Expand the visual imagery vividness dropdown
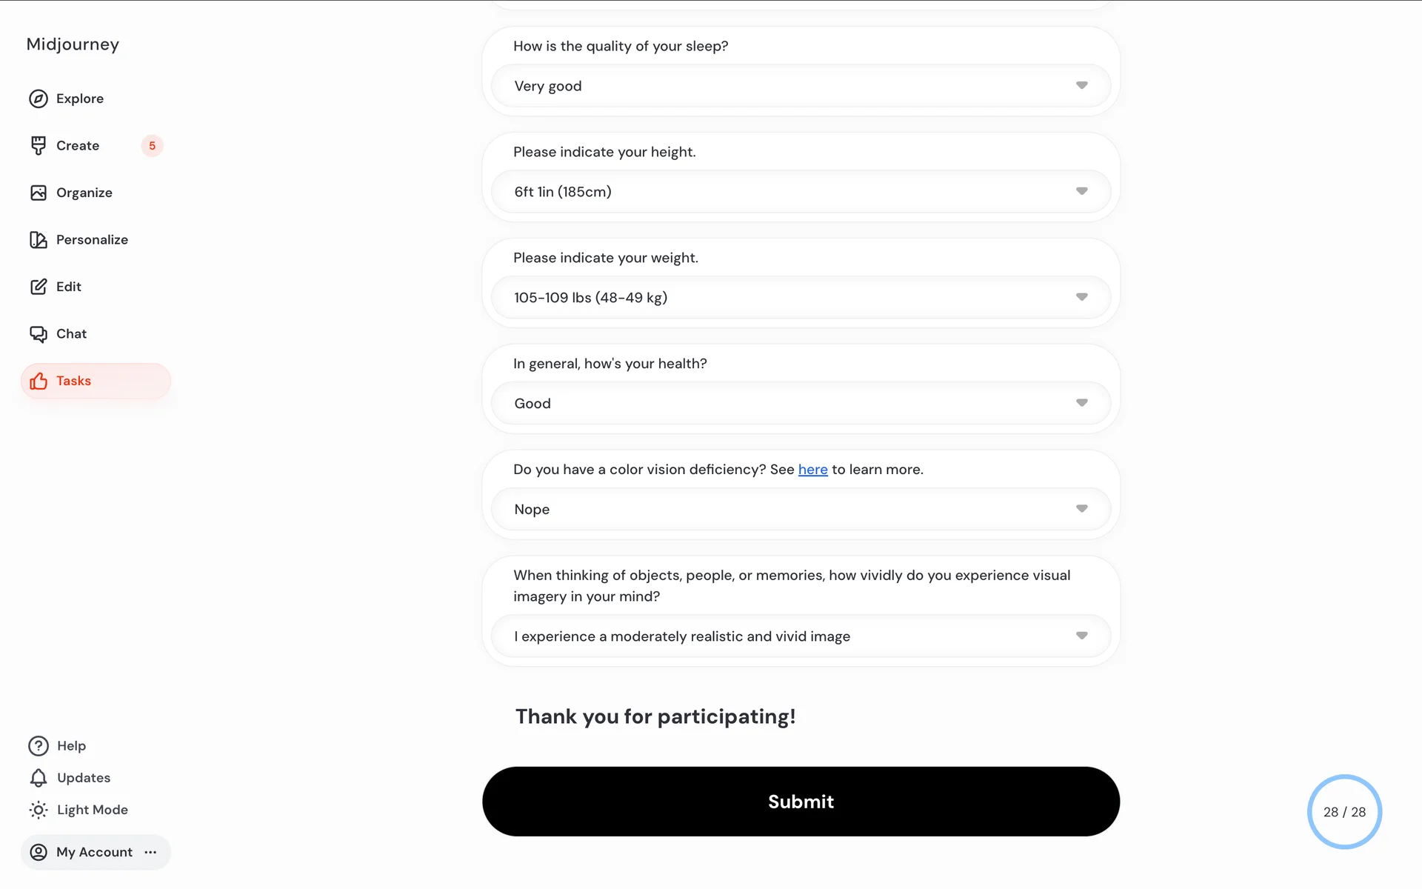Image resolution: width=1422 pixels, height=889 pixels. coord(801,636)
